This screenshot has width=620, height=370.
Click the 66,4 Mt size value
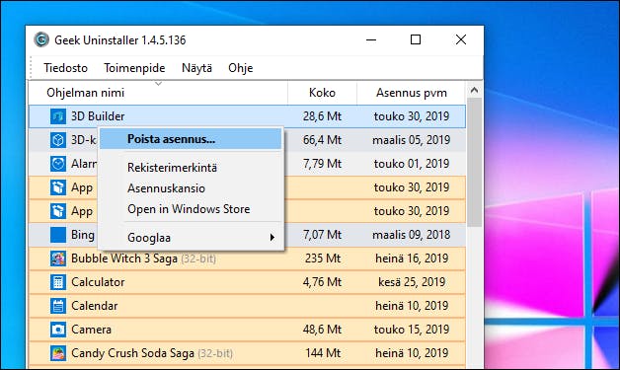pyautogui.click(x=322, y=140)
